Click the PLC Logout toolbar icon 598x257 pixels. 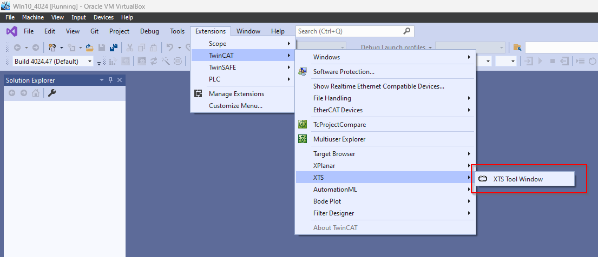(564, 61)
